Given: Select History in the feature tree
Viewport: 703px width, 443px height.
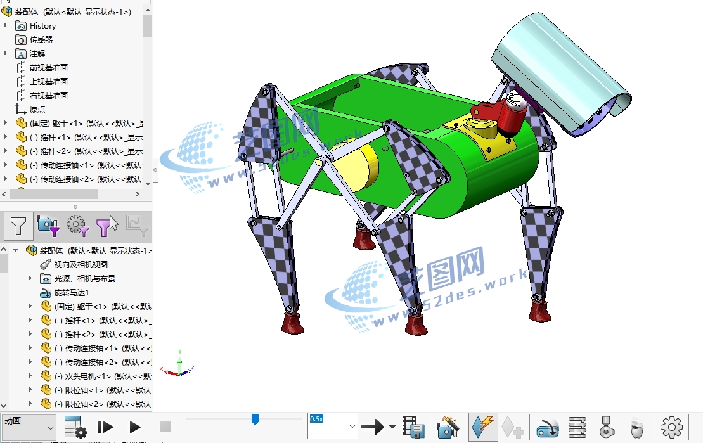Looking at the screenshot, I should (42, 26).
